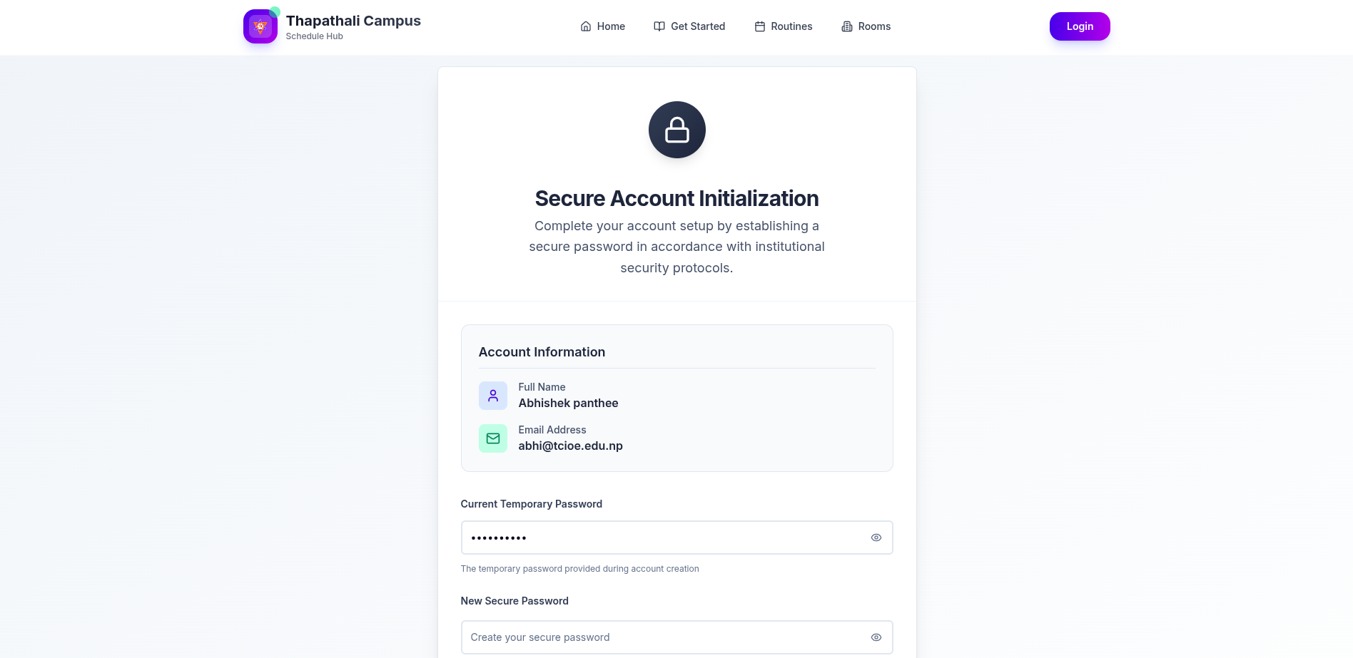Click the Thapathali Campus logo icon
1353x658 pixels.
(260, 26)
